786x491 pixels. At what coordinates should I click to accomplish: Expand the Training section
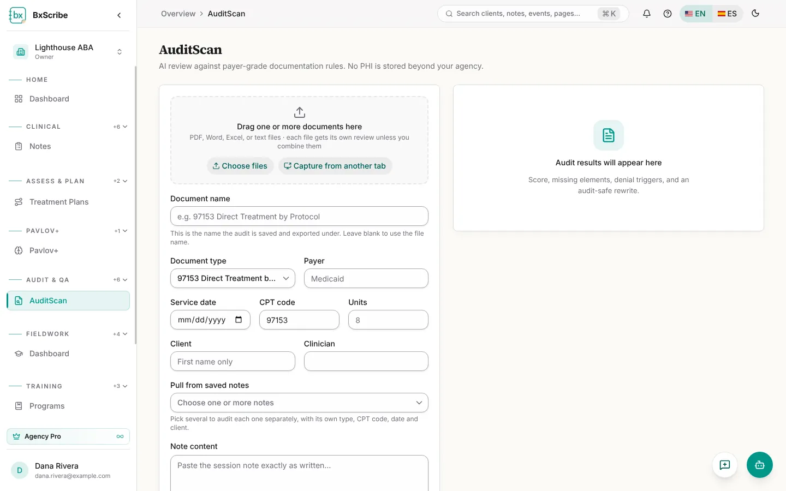click(x=121, y=386)
